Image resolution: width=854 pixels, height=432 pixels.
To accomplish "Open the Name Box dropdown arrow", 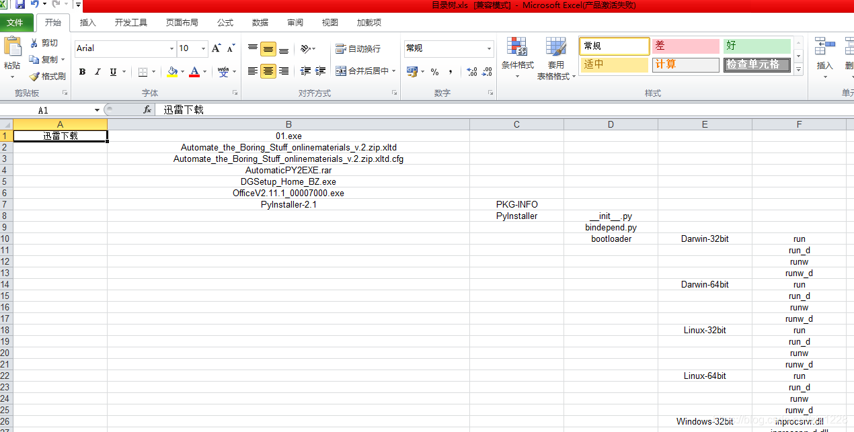I will click(x=98, y=110).
